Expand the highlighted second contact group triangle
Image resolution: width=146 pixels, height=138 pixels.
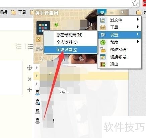pos(36,76)
